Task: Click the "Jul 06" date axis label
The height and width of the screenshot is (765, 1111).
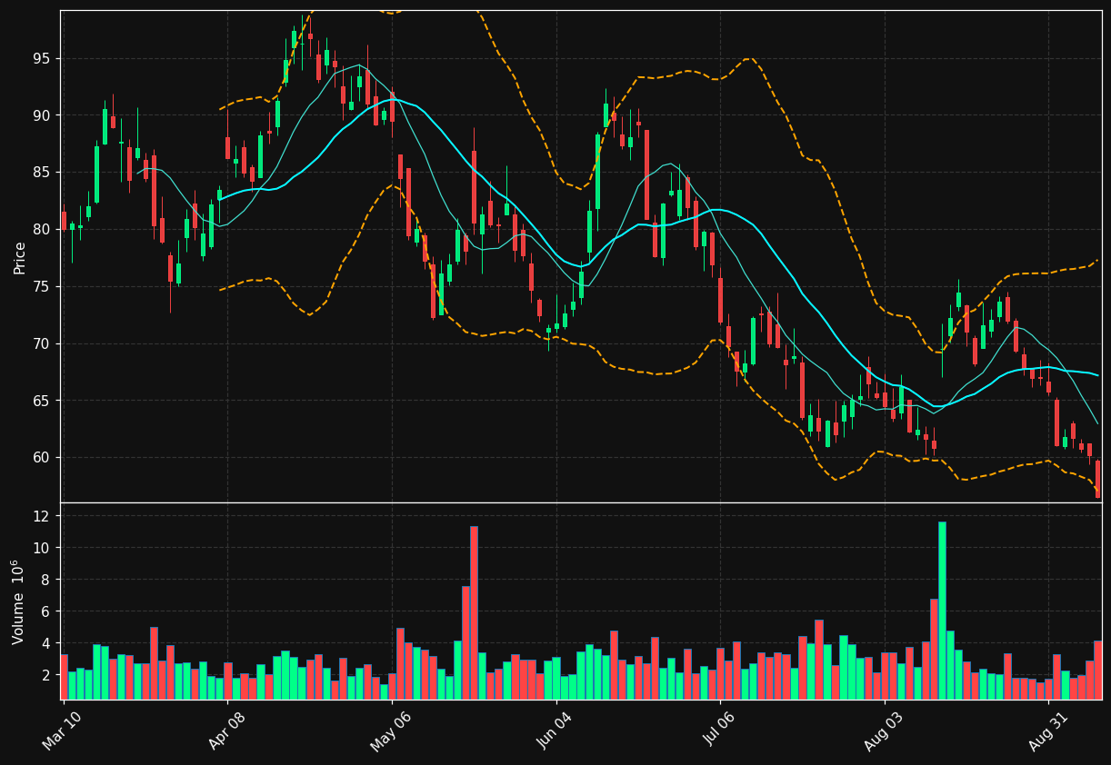Action: click(x=719, y=730)
